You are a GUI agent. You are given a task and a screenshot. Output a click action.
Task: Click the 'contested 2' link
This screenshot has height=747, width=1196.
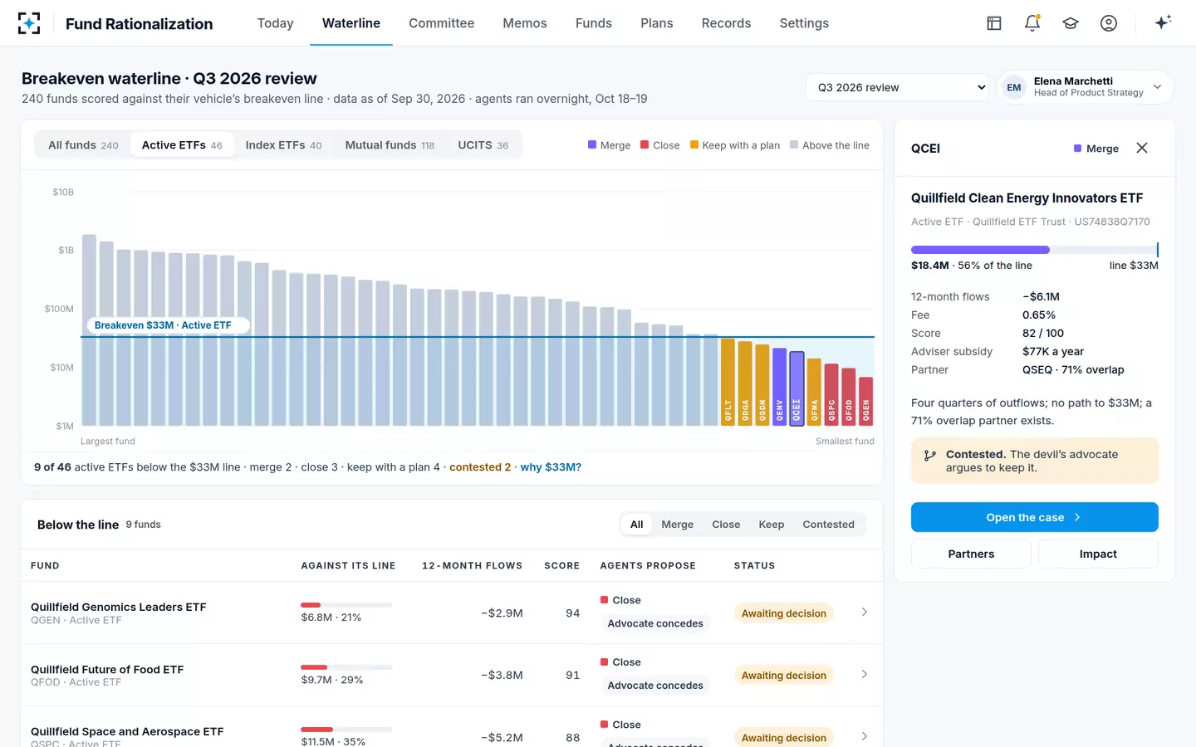coord(480,467)
